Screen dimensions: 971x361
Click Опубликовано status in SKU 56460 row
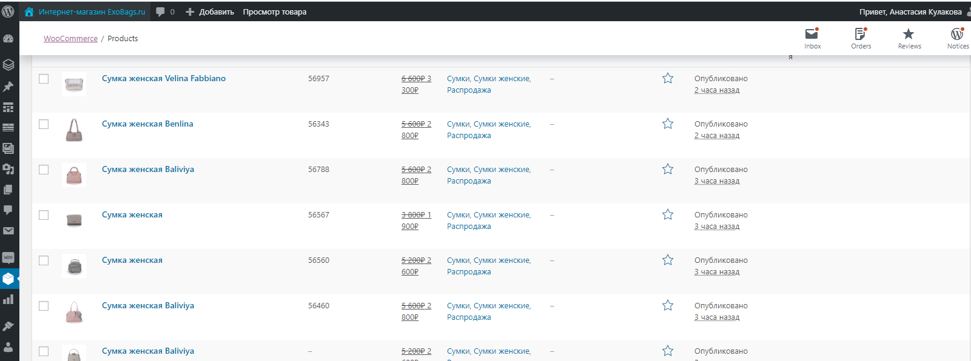click(x=721, y=305)
